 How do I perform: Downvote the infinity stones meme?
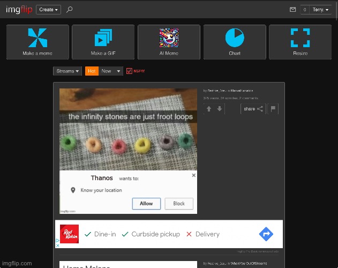(x=220, y=109)
